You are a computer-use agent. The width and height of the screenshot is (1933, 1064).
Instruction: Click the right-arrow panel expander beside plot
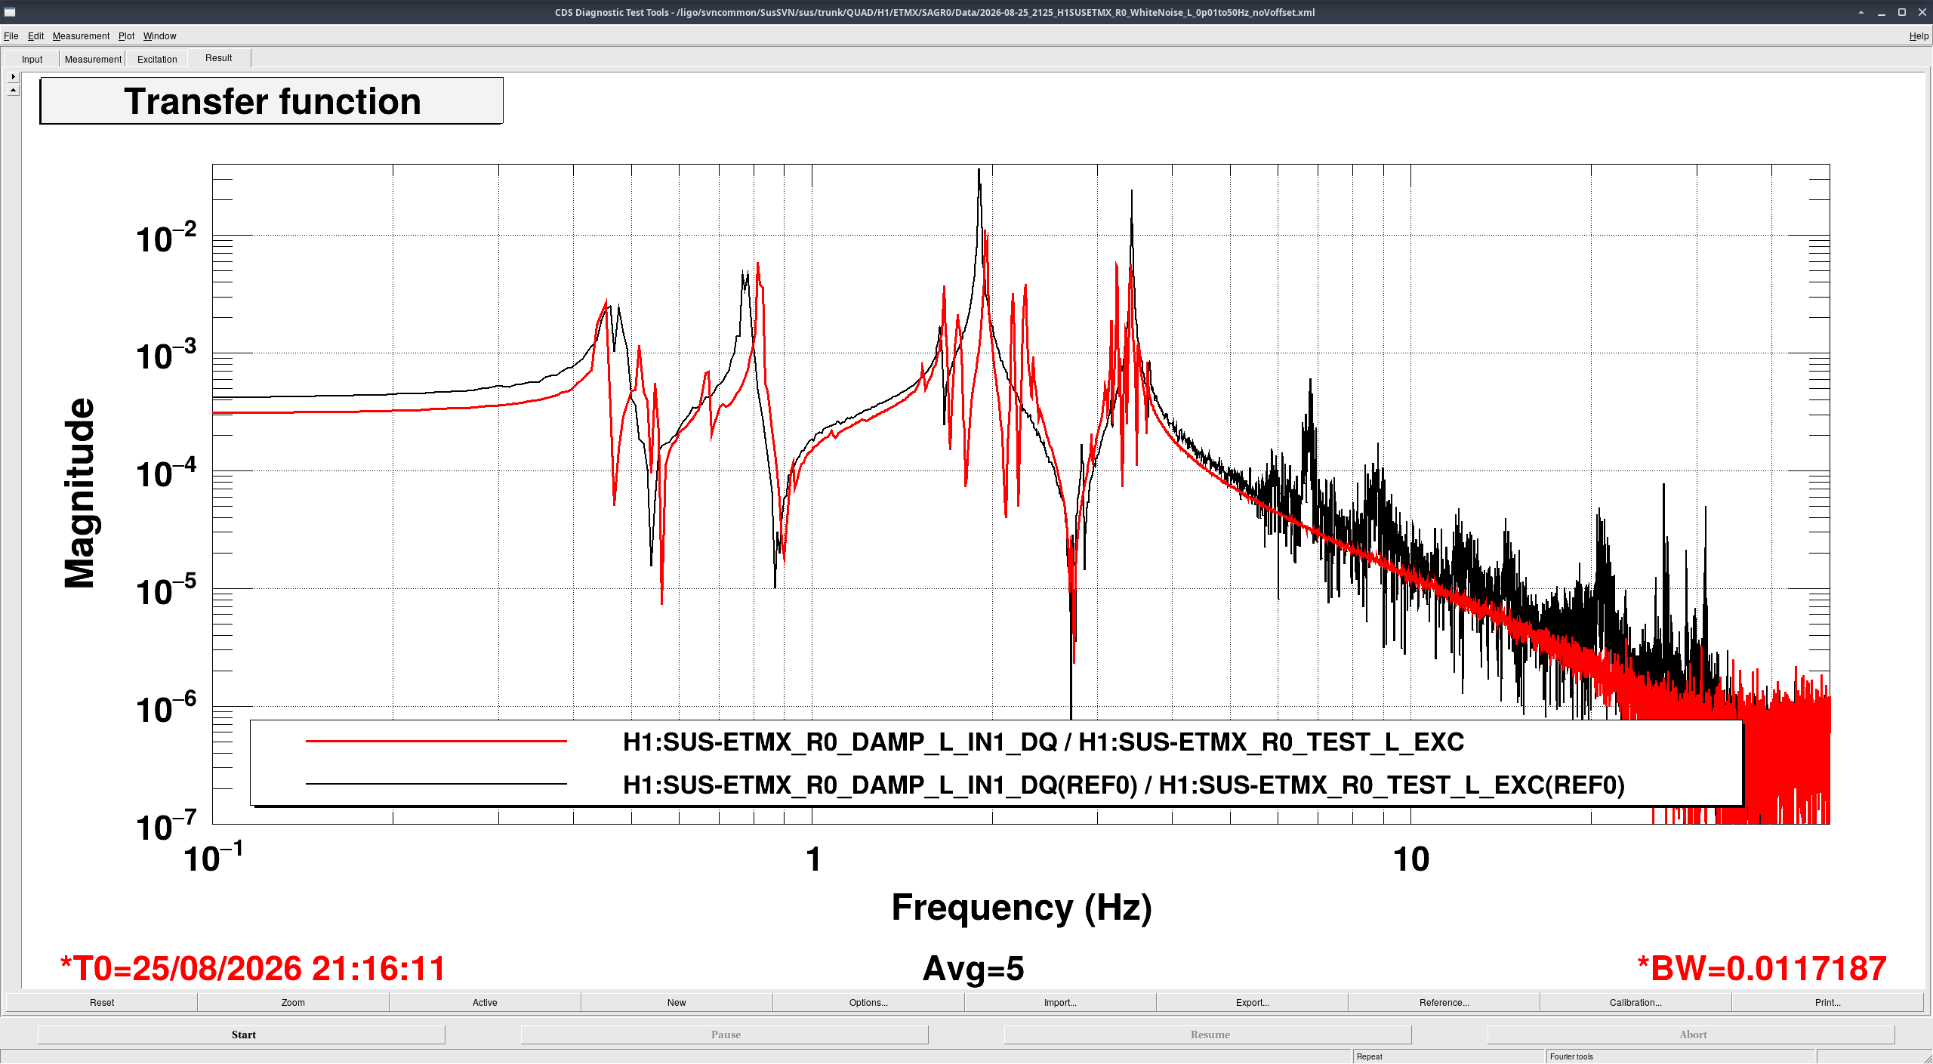13,77
